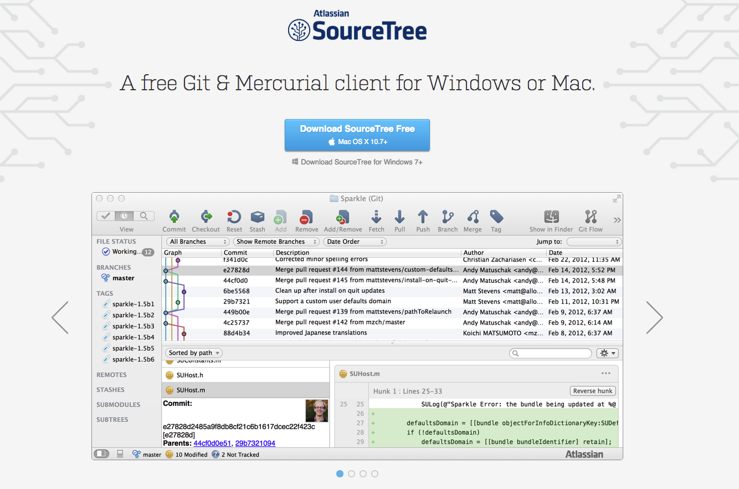Click the Graph column header
739x489 pixels.
pyautogui.click(x=192, y=253)
